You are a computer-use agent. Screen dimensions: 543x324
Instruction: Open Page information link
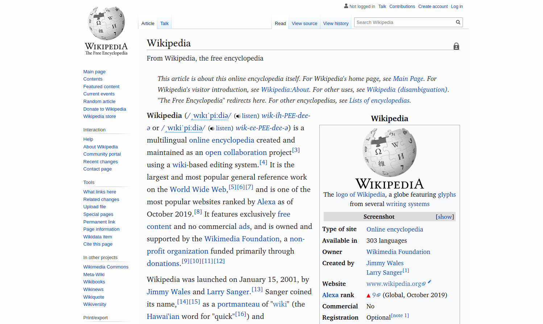coord(101,229)
